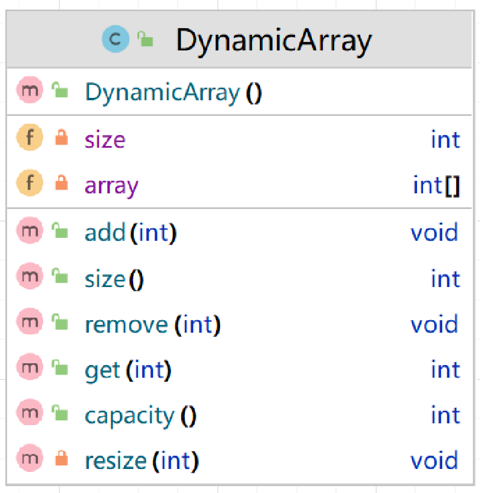Click the method icon of size() method
Image resolution: width=480 pixels, height=493 pixels.
[x=29, y=276]
